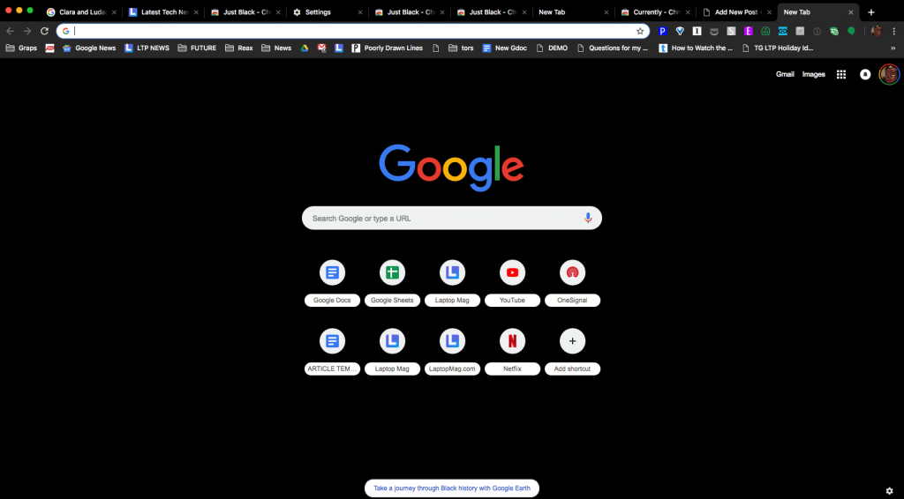Click the gray info circle extension
Viewport: 904px width, 499px height.
tap(817, 31)
